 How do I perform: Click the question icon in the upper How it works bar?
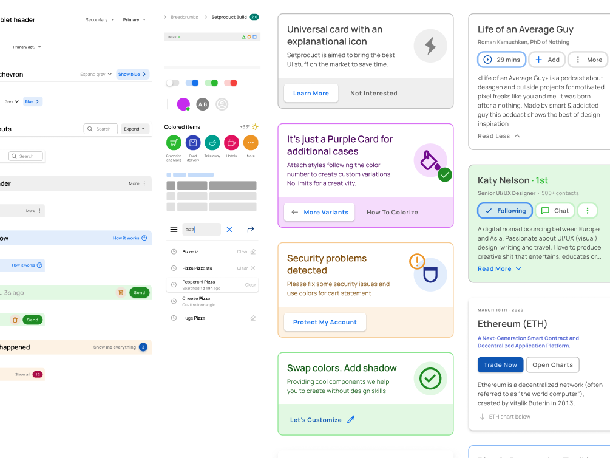click(x=144, y=238)
